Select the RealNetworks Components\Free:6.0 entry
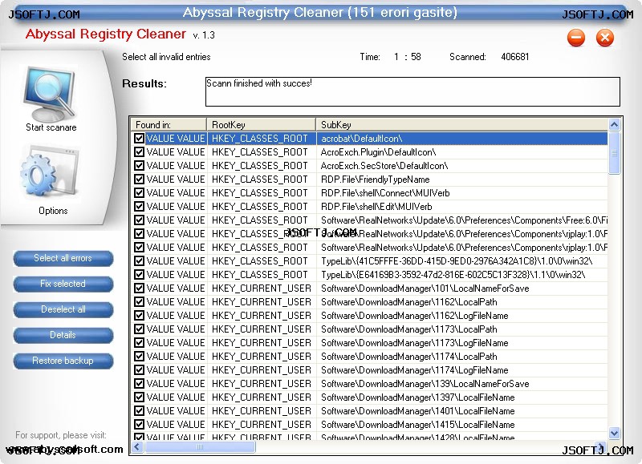This screenshot has height=464, width=642. tap(369, 220)
